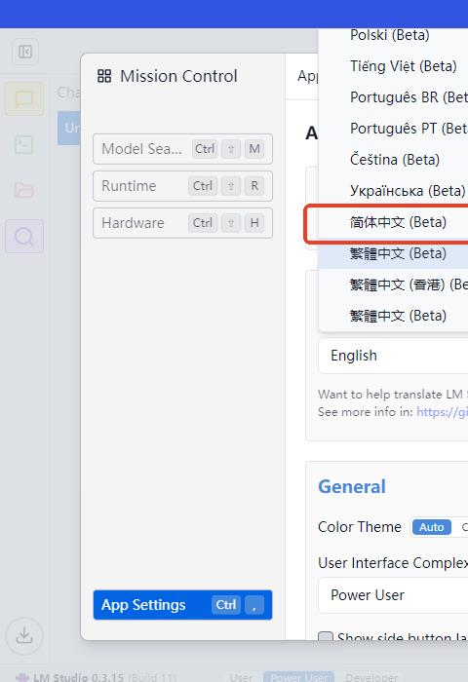Switch to Power User mode in status bar
Image resolution: width=468 pixels, height=682 pixels.
[298, 678]
